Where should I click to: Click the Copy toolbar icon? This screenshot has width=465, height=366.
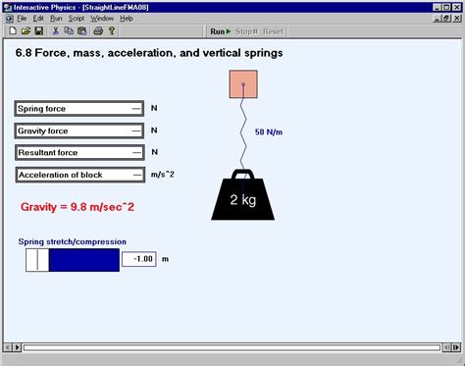69,31
